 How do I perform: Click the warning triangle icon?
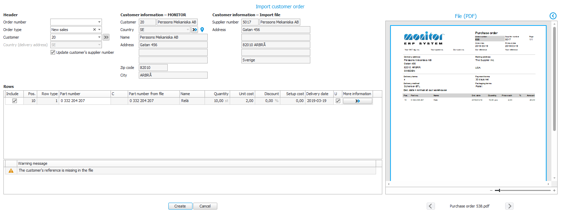click(x=11, y=171)
